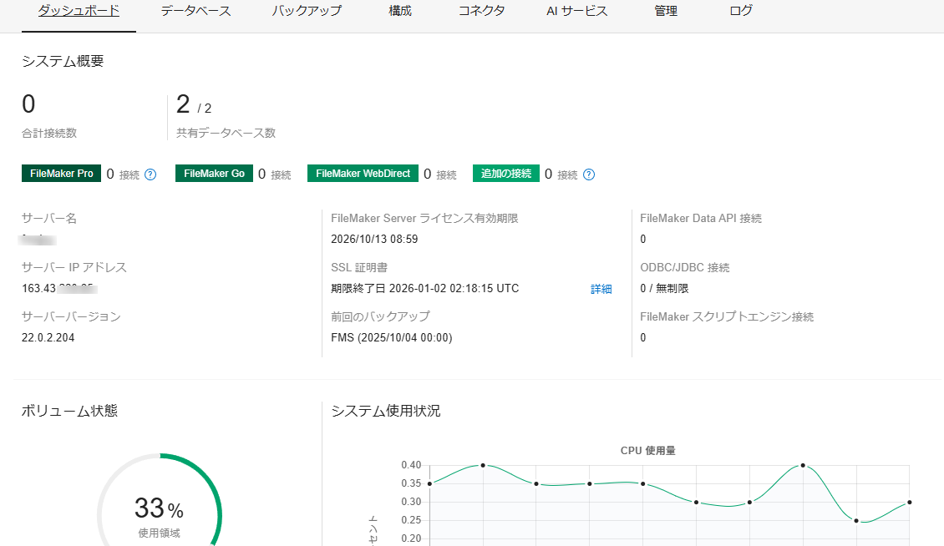Image resolution: width=944 pixels, height=546 pixels.
Task: Click help icon next to FileMaker Pro connections
Action: coord(150,174)
